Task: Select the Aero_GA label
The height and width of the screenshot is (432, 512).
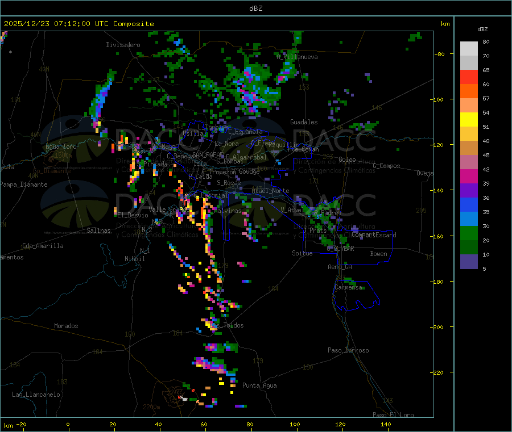Action: pyautogui.click(x=340, y=267)
